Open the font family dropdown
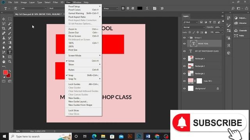Viewport: 250px width, 140px height. click(x=34, y=8)
